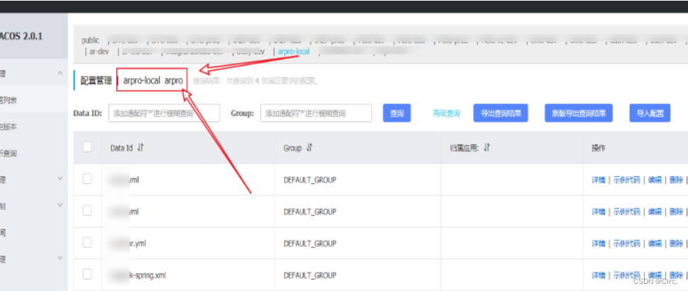Open the 高级查询 advanced query link

pyautogui.click(x=446, y=113)
